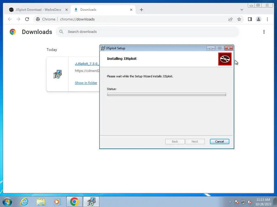The height and width of the screenshot is (207, 277).
Task: Open the Windows Start menu
Action: click(x=7, y=202)
